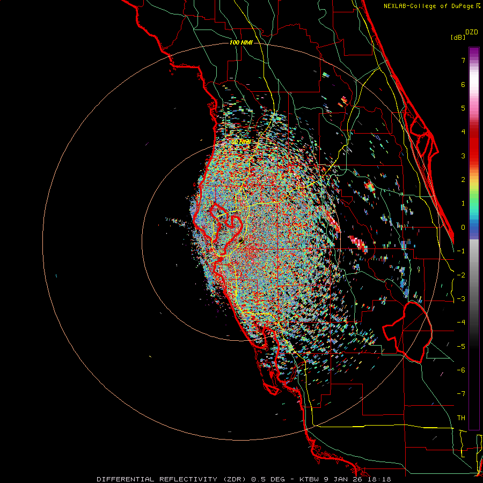Click the 0 tick label on color scale
483x483 pixels.
463,228
